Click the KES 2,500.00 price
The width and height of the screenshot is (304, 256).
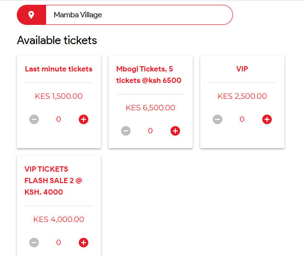pos(242,96)
